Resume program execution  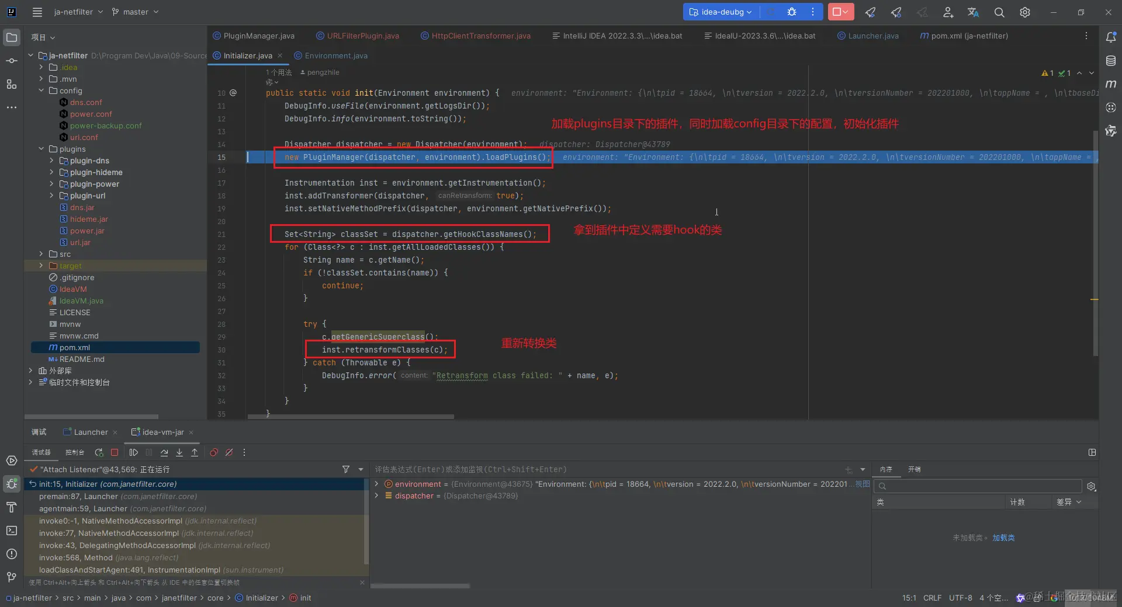click(134, 452)
